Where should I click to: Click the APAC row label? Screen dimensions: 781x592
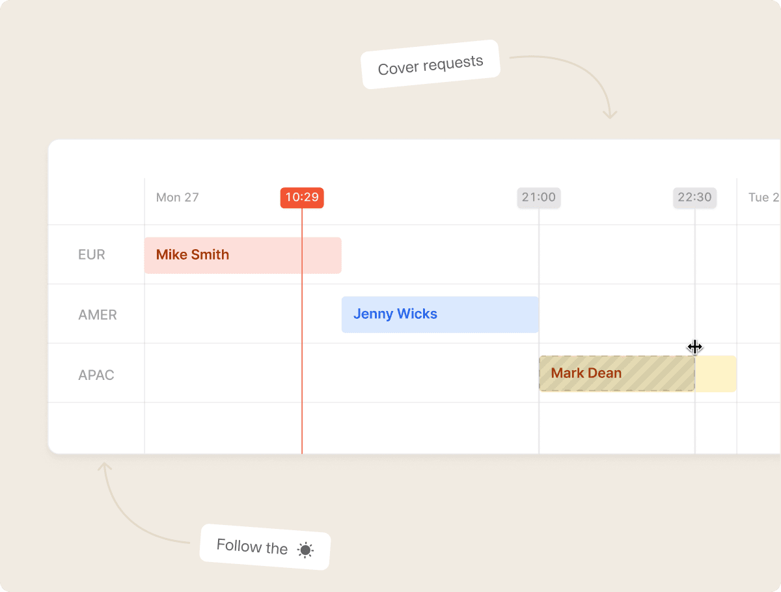pos(96,375)
